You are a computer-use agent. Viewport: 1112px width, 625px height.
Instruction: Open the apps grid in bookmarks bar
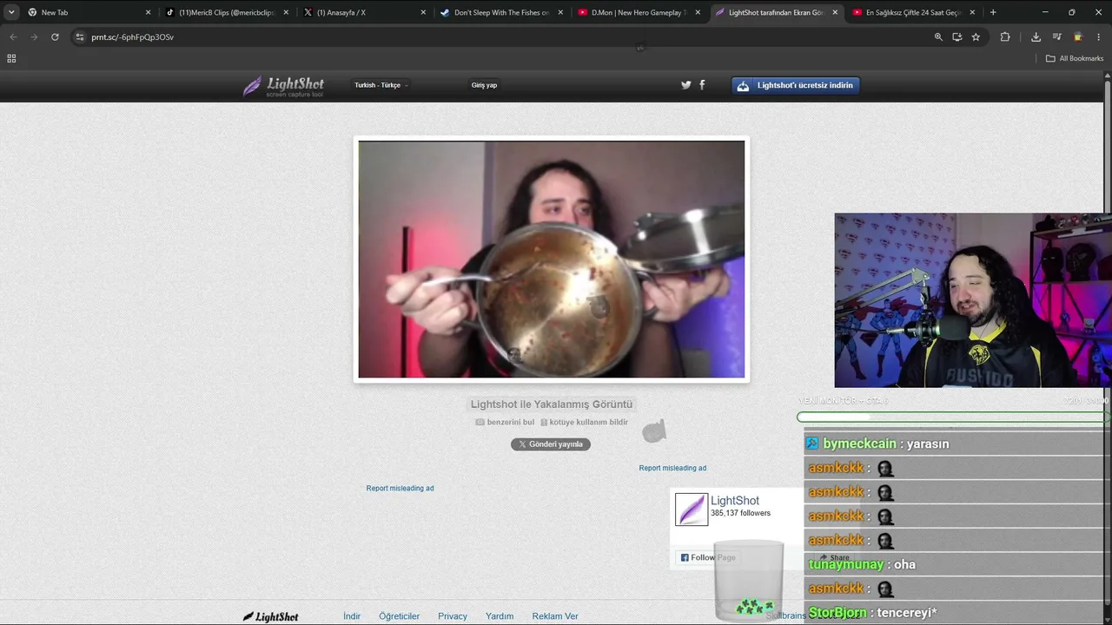pos(11,58)
